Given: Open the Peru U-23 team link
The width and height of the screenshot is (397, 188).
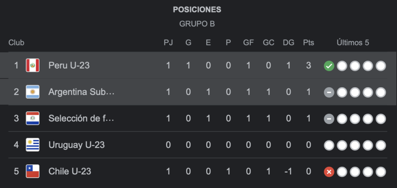Looking at the screenshot, I should (x=69, y=66).
